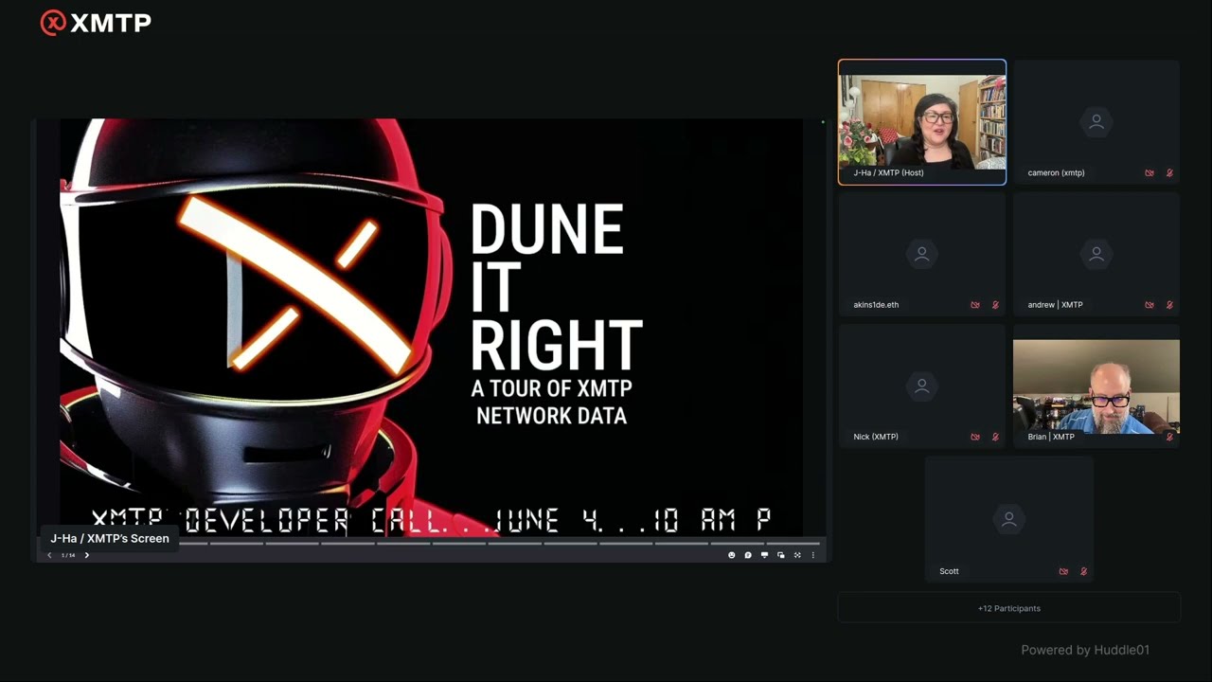The height and width of the screenshot is (682, 1212).
Task: Expand the +12 Participants list
Action: (x=1008, y=608)
